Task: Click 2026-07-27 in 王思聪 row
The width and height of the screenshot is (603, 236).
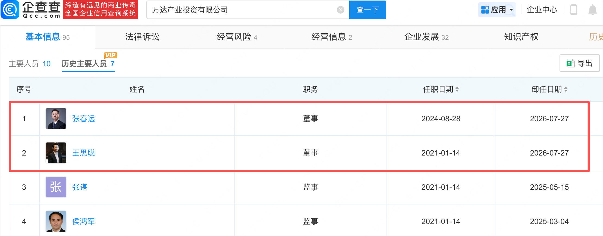Action: pyautogui.click(x=549, y=153)
